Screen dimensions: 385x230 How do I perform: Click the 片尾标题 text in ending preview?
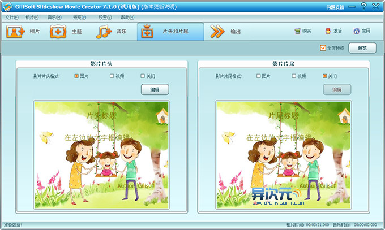(x=283, y=116)
